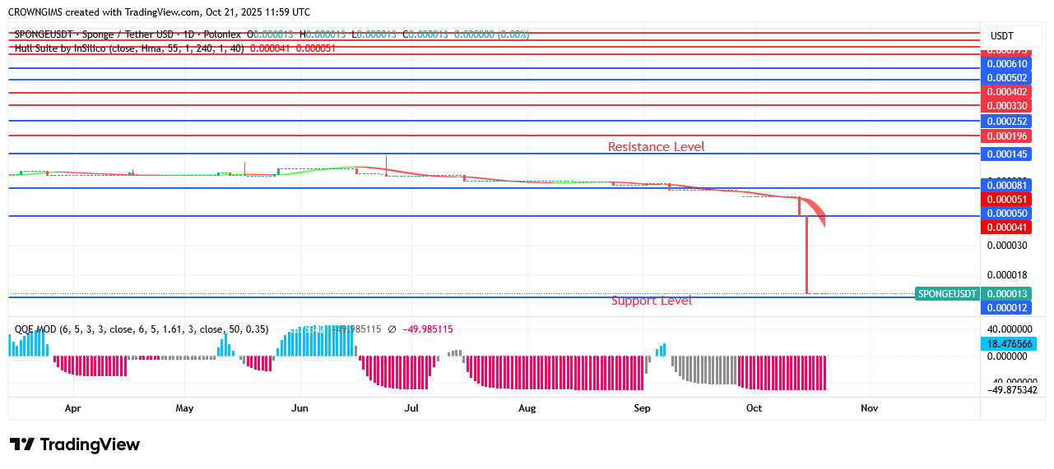Click the Apr label on time axis
Screen dimensions: 1054x469
pos(72,408)
